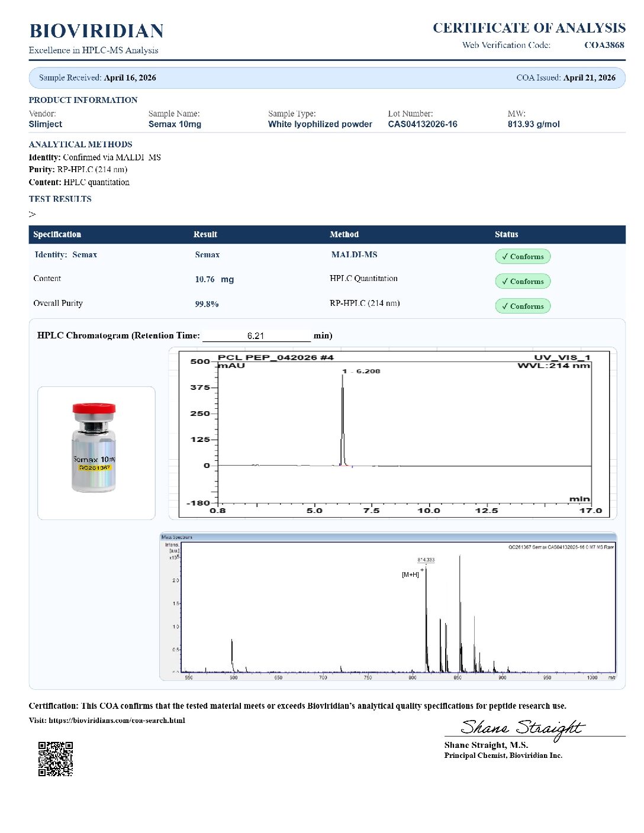Open the bioviridians.com coa-search link

click(x=117, y=721)
